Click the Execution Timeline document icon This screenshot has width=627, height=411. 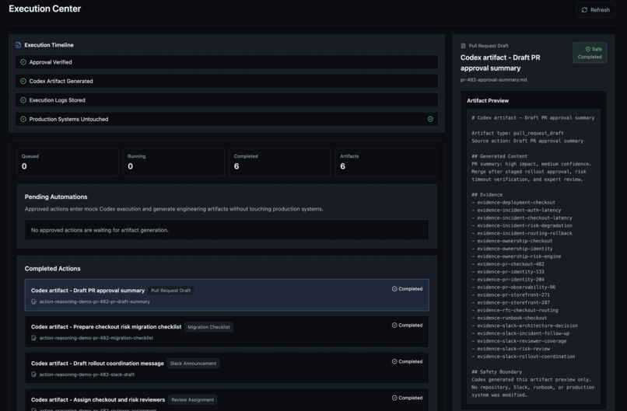pyautogui.click(x=18, y=45)
